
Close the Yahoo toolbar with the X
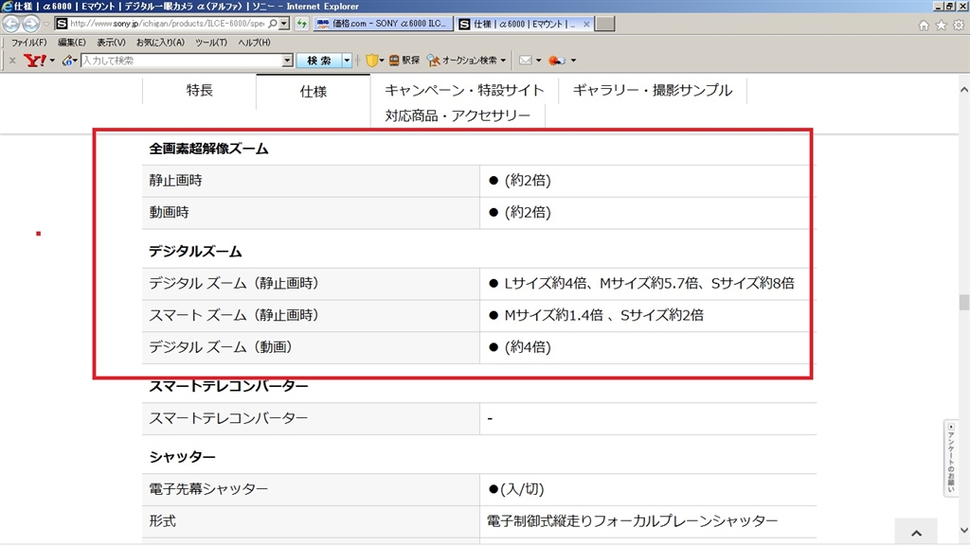pos(11,61)
